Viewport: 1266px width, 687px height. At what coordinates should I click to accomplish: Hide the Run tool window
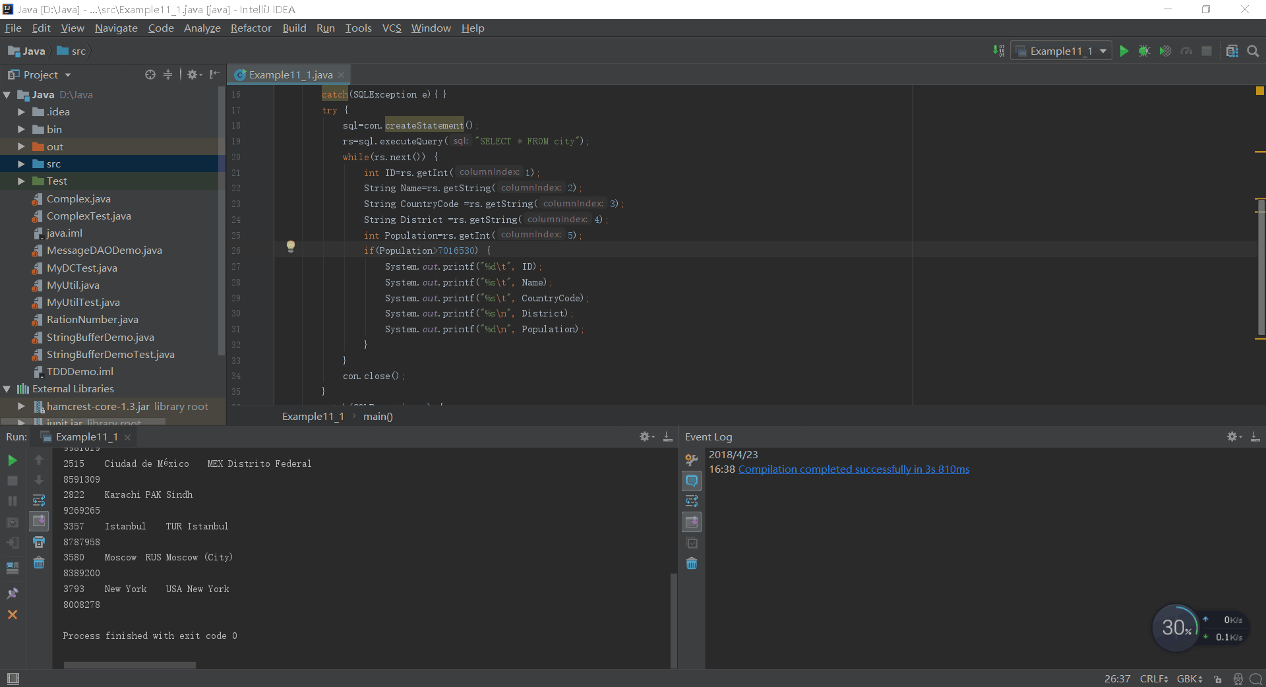tap(667, 436)
